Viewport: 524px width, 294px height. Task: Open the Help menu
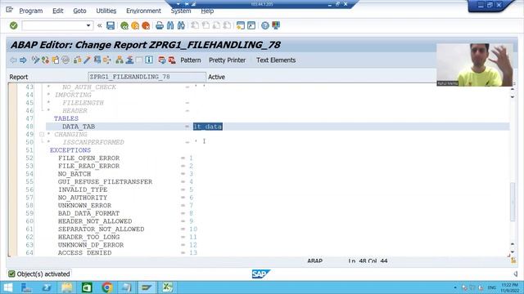[207, 11]
